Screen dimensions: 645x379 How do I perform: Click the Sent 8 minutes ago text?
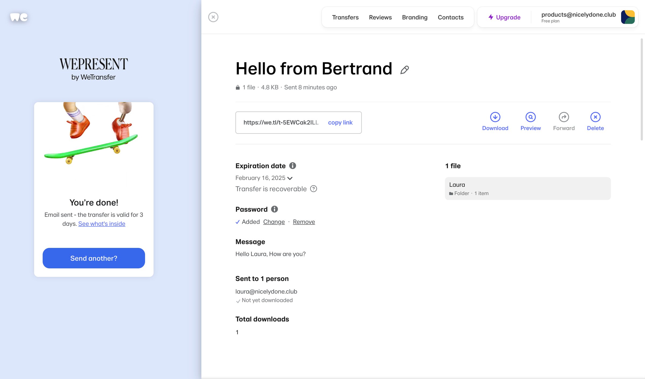(310, 87)
